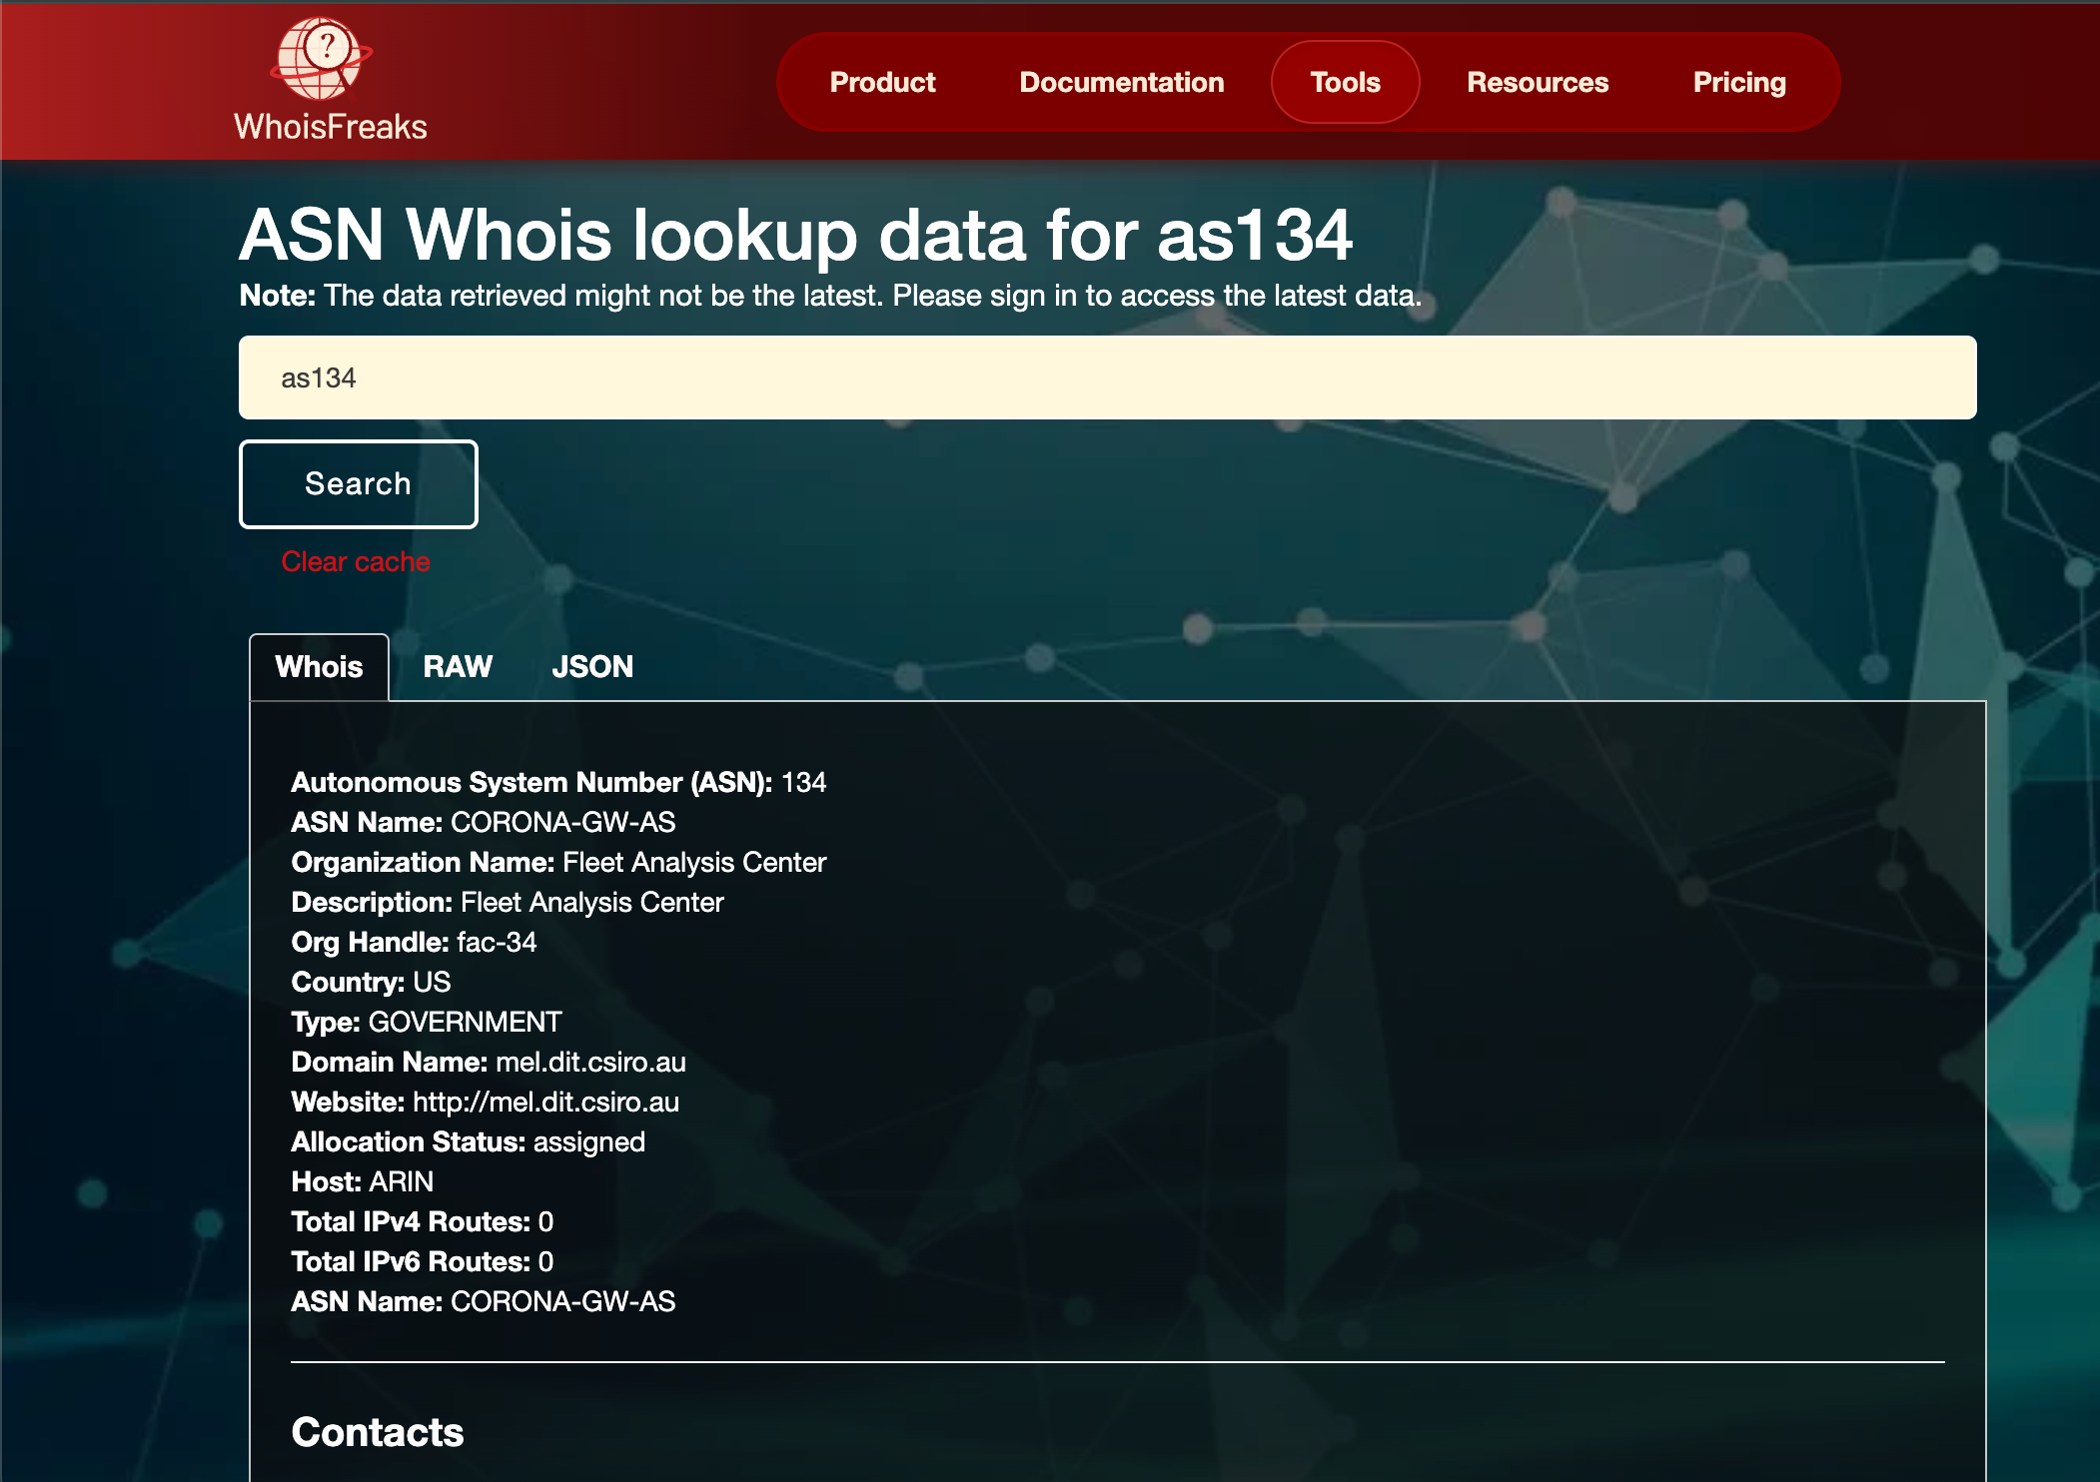Click the WhoisFreaks brand name text

330,127
